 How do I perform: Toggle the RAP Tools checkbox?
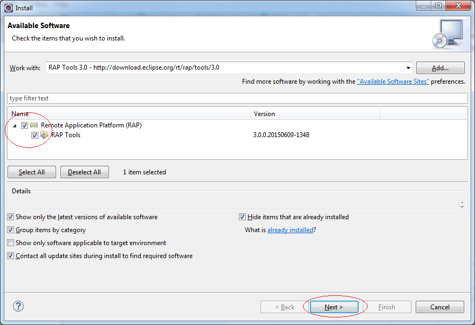pos(35,135)
